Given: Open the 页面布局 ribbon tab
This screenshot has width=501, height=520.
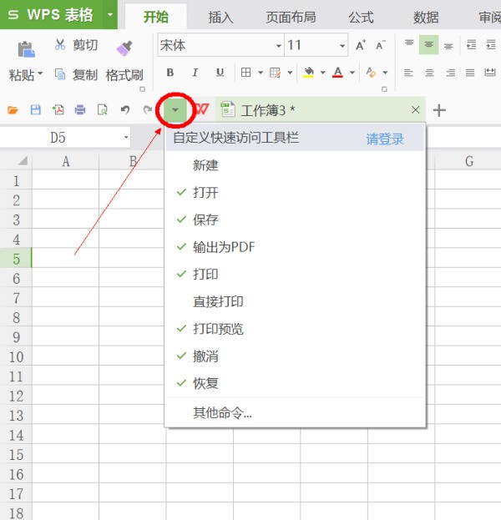Looking at the screenshot, I should click(291, 18).
